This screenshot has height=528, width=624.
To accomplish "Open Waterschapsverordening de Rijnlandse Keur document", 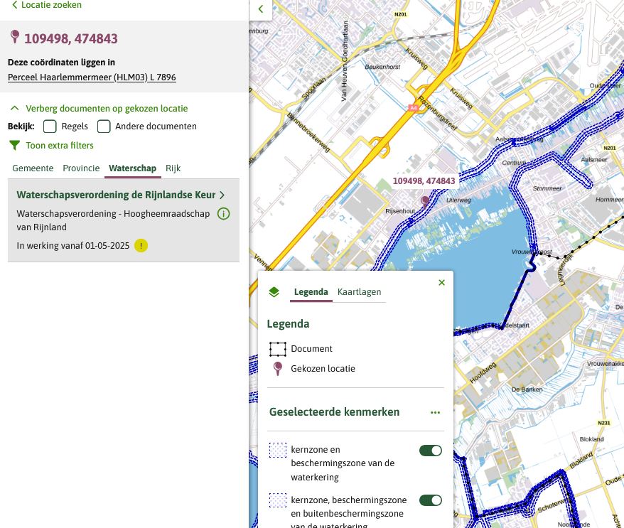I will coord(116,195).
